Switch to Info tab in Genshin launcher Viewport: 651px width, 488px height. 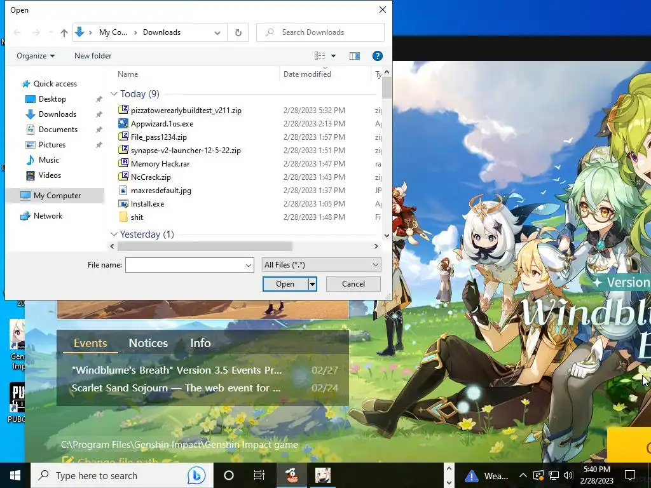[x=200, y=342]
